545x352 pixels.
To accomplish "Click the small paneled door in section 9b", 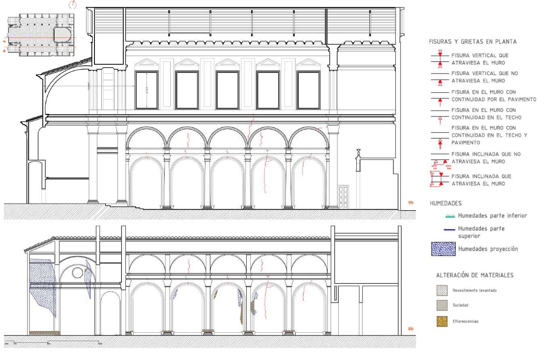I will point(343,196).
